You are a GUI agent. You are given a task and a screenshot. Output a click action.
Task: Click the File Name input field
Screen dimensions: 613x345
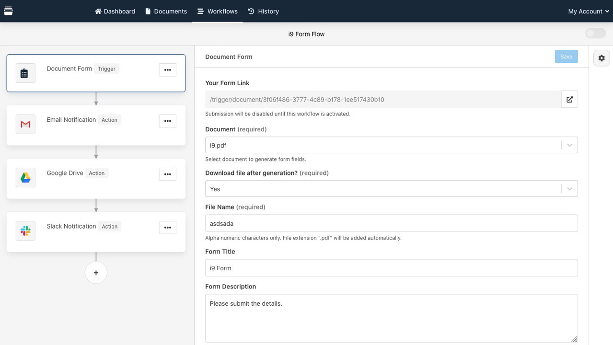tap(391, 223)
